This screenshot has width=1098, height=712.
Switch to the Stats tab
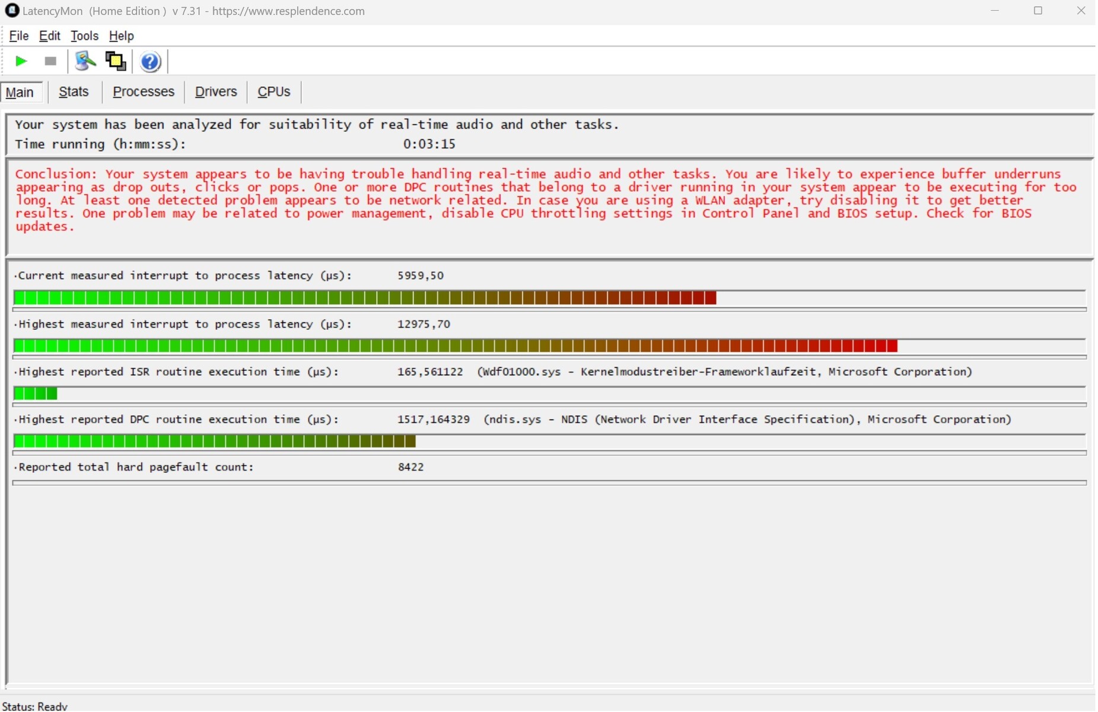tap(74, 92)
